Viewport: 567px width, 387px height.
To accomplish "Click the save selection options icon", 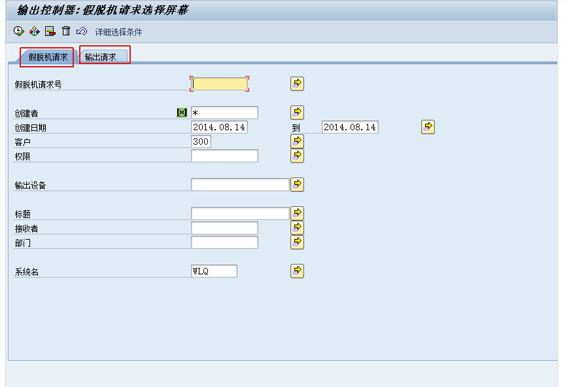I will [x=50, y=31].
